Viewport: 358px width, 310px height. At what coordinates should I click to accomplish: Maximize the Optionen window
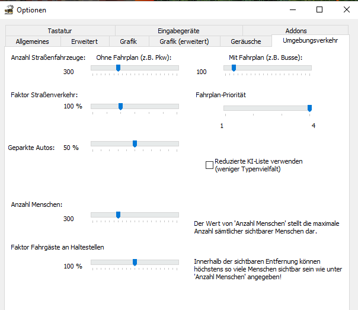pyautogui.click(x=319, y=9)
